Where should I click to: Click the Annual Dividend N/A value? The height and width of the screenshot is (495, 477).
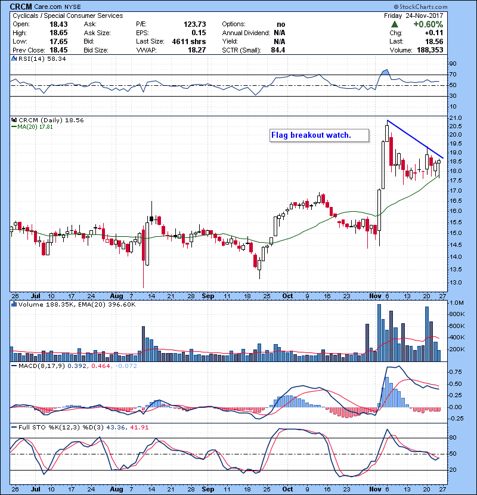coord(280,33)
